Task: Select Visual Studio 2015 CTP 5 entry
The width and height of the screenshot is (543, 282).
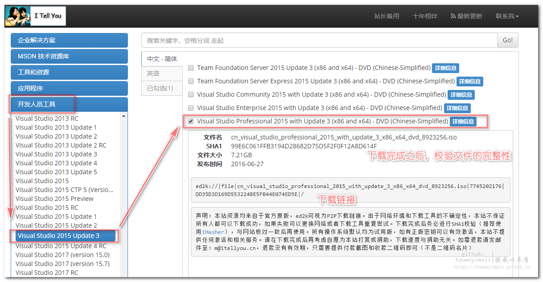Action: pos(65,190)
